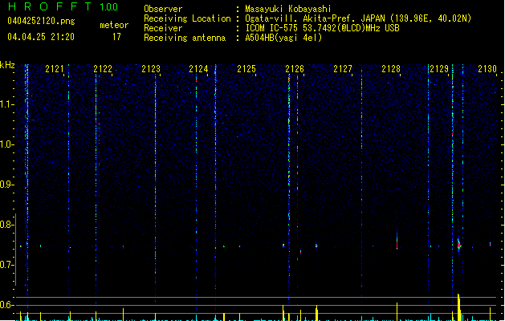Click the 2125 time marker

(246, 69)
